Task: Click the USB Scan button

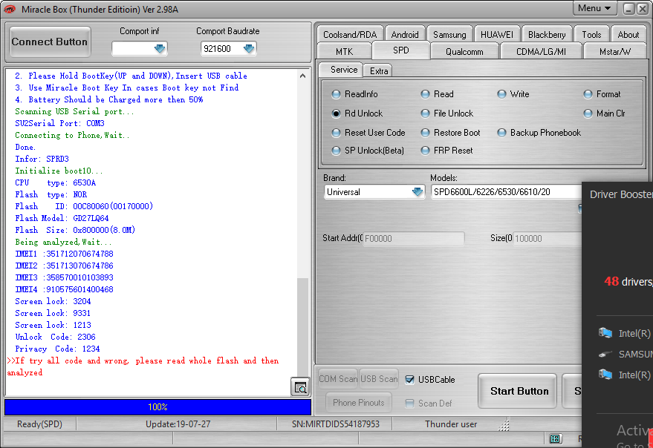Action: (x=379, y=379)
